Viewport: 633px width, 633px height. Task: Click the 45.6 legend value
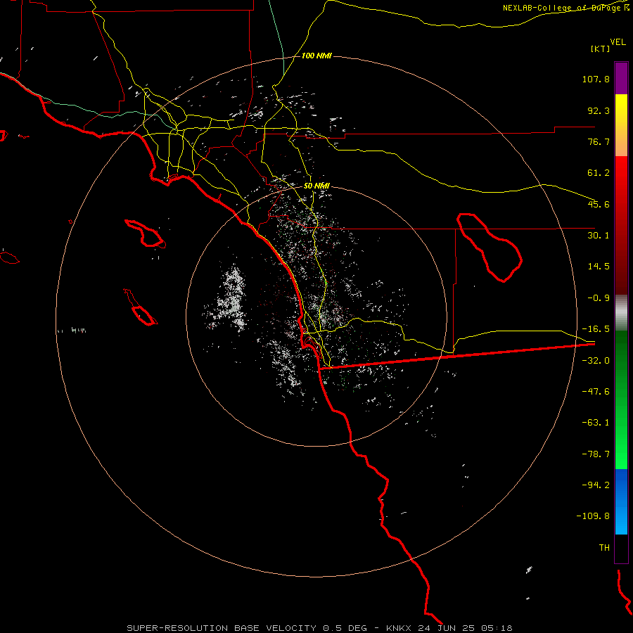coord(599,204)
